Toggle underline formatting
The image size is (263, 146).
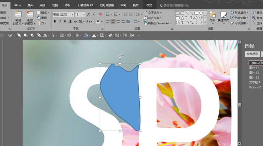tap(65, 21)
